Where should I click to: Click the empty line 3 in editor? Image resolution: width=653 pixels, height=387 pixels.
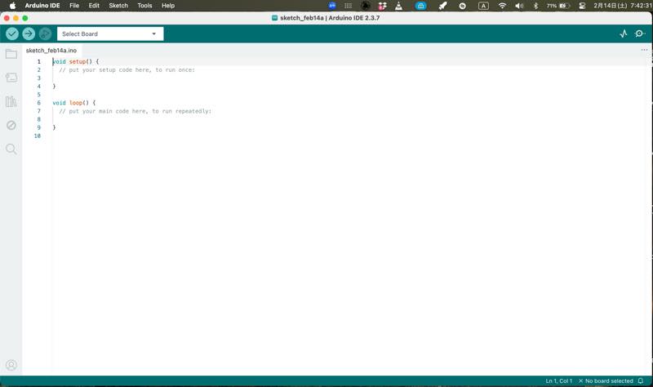point(350,78)
